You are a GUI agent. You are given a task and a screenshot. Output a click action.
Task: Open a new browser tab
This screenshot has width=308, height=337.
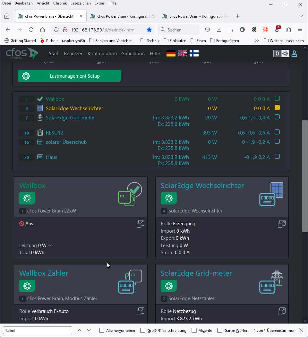pos(237,16)
